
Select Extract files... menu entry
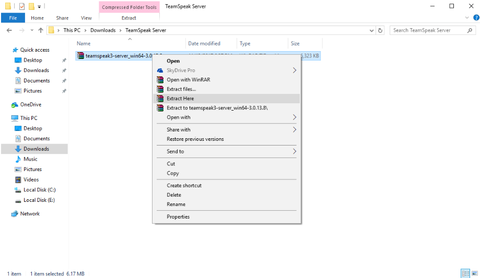(x=226, y=89)
